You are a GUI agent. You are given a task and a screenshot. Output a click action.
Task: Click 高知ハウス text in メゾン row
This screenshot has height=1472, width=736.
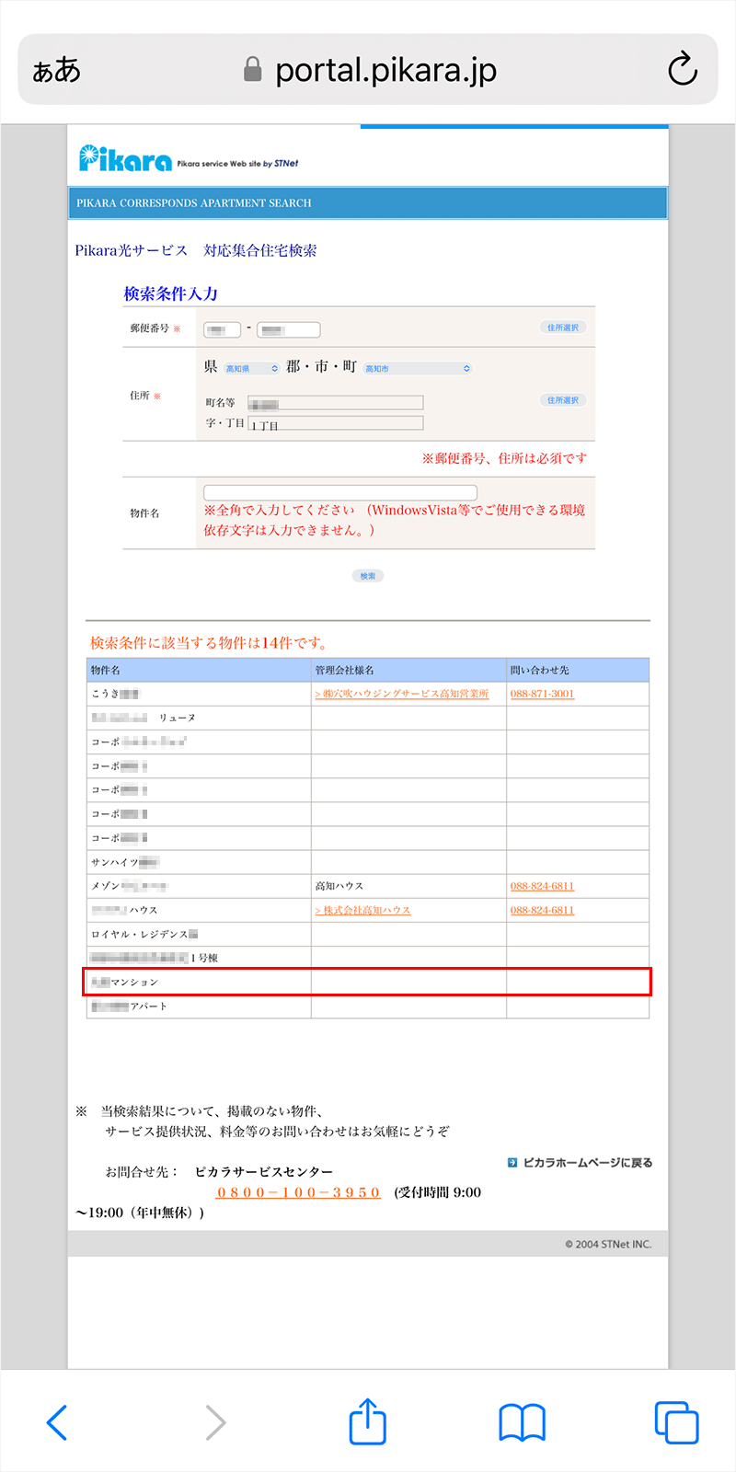click(x=339, y=886)
